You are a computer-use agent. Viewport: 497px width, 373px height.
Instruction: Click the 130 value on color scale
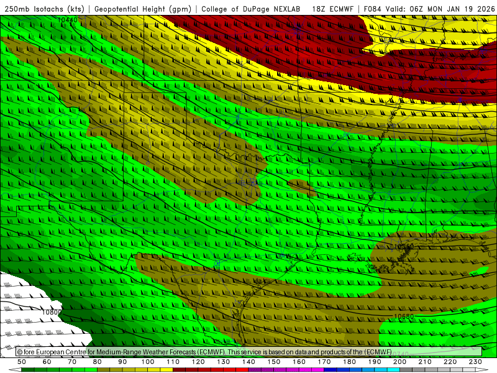point(224,362)
